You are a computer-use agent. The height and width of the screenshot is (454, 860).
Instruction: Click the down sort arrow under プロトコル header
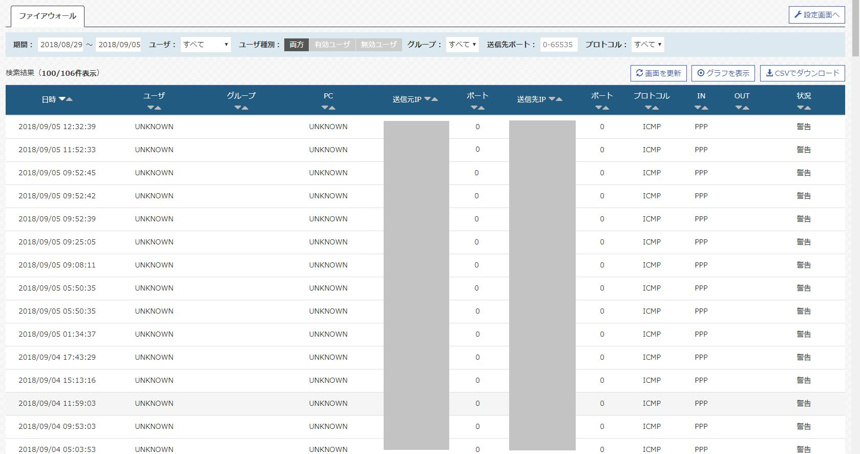pyautogui.click(x=648, y=108)
